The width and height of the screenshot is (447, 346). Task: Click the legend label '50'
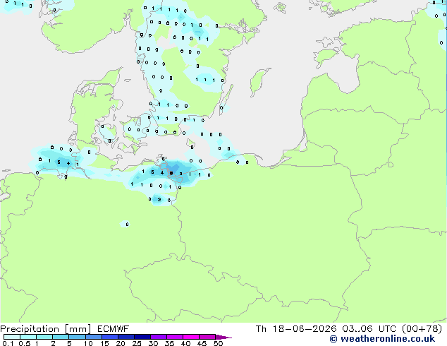coord(219,343)
